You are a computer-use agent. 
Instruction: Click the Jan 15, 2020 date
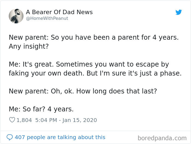tap(80, 120)
